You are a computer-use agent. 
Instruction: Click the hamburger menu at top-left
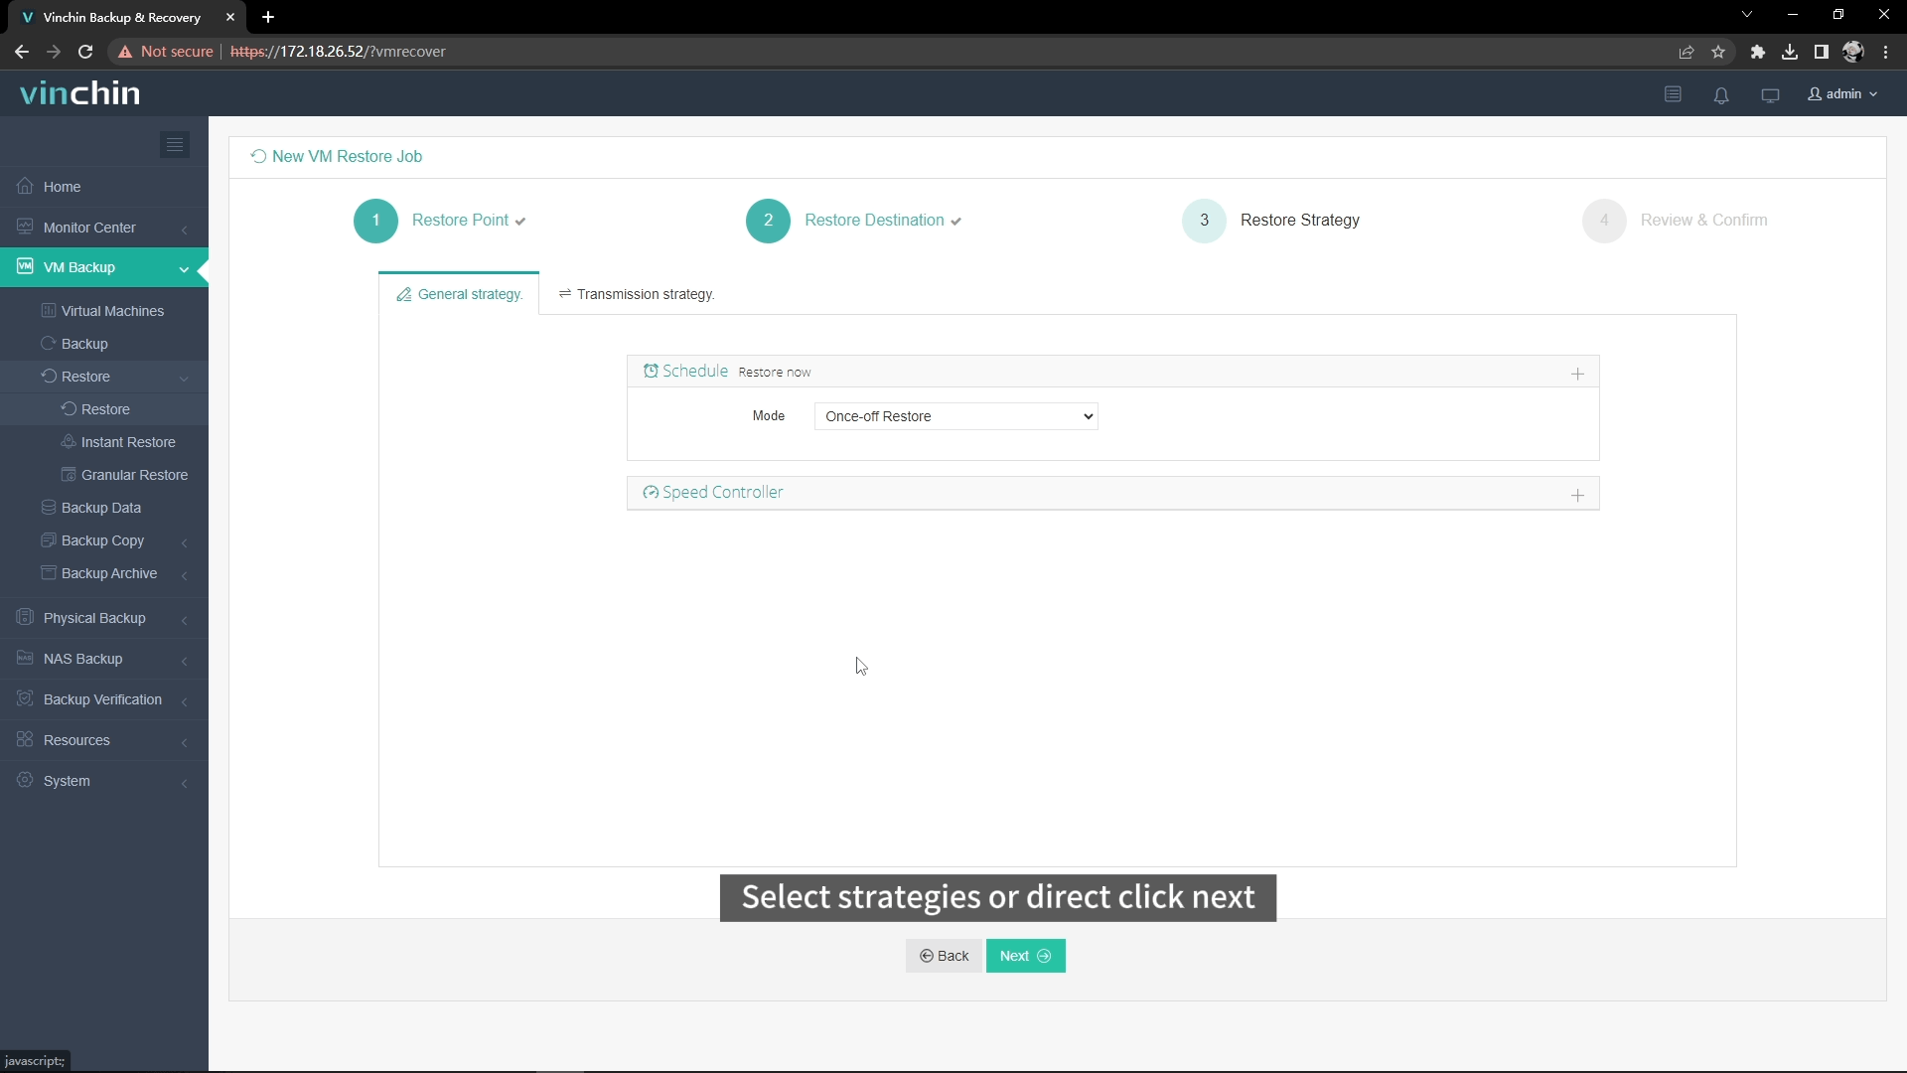pyautogui.click(x=174, y=144)
